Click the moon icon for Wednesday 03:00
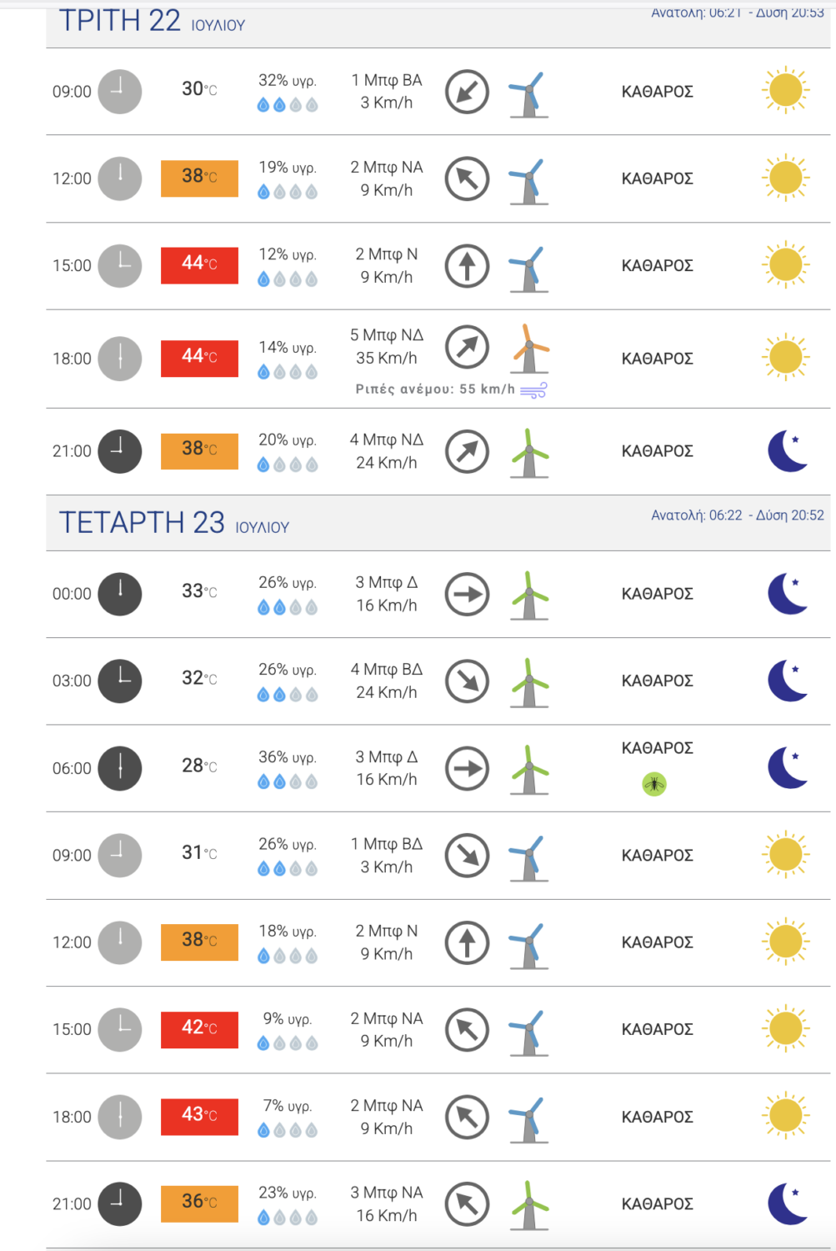836x1251 pixels. click(x=788, y=681)
